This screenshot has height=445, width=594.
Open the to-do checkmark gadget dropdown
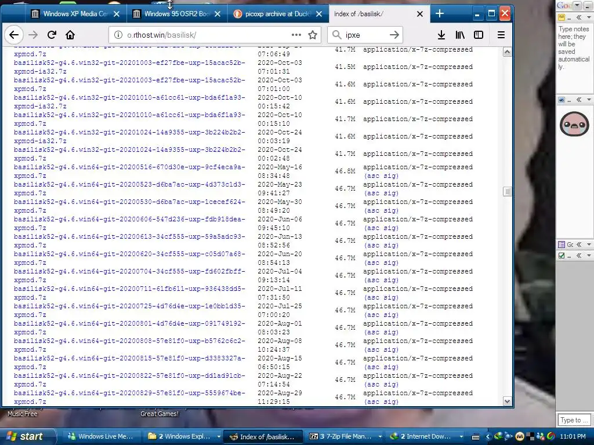point(589,256)
